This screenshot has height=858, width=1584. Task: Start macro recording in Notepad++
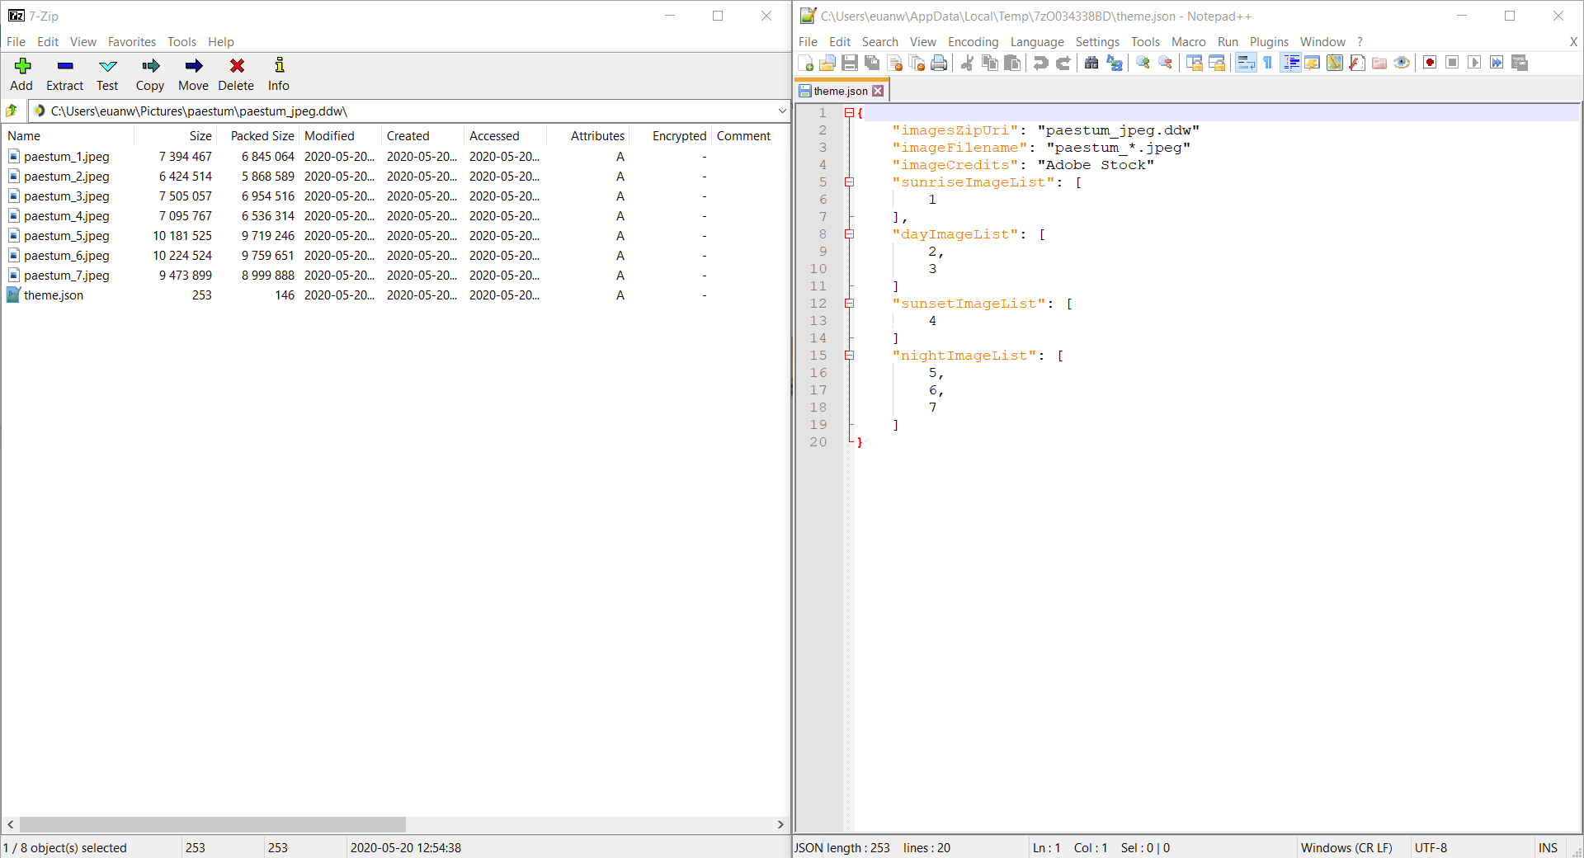1430,62
